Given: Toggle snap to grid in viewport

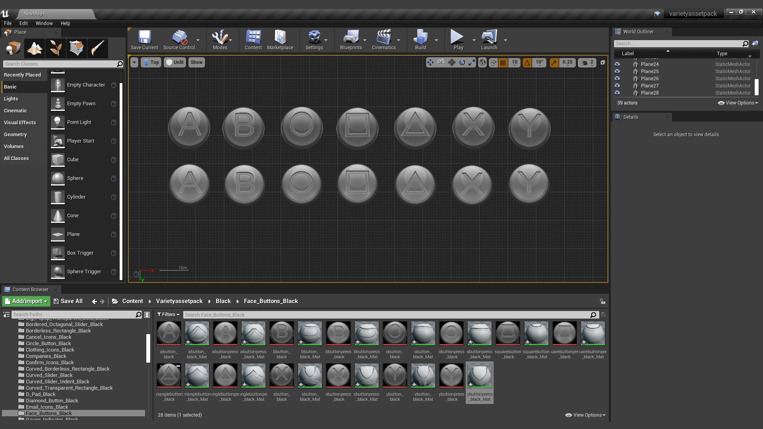Looking at the screenshot, I should 503,62.
